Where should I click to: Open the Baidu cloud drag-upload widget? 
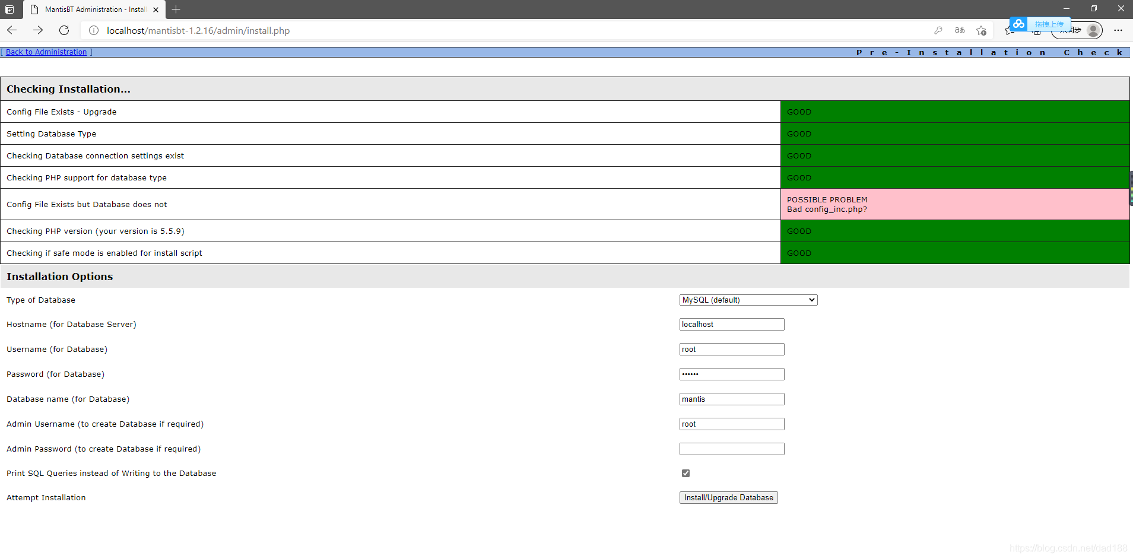[1040, 24]
